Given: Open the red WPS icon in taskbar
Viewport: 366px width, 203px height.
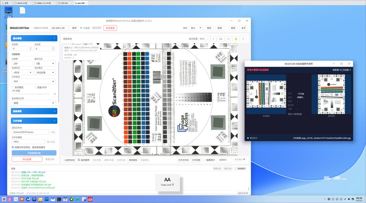Looking at the screenshot, I should tap(90, 199).
